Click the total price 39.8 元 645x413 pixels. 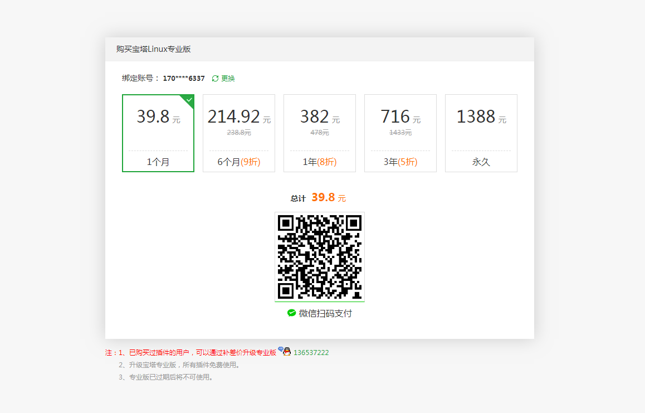329,198
